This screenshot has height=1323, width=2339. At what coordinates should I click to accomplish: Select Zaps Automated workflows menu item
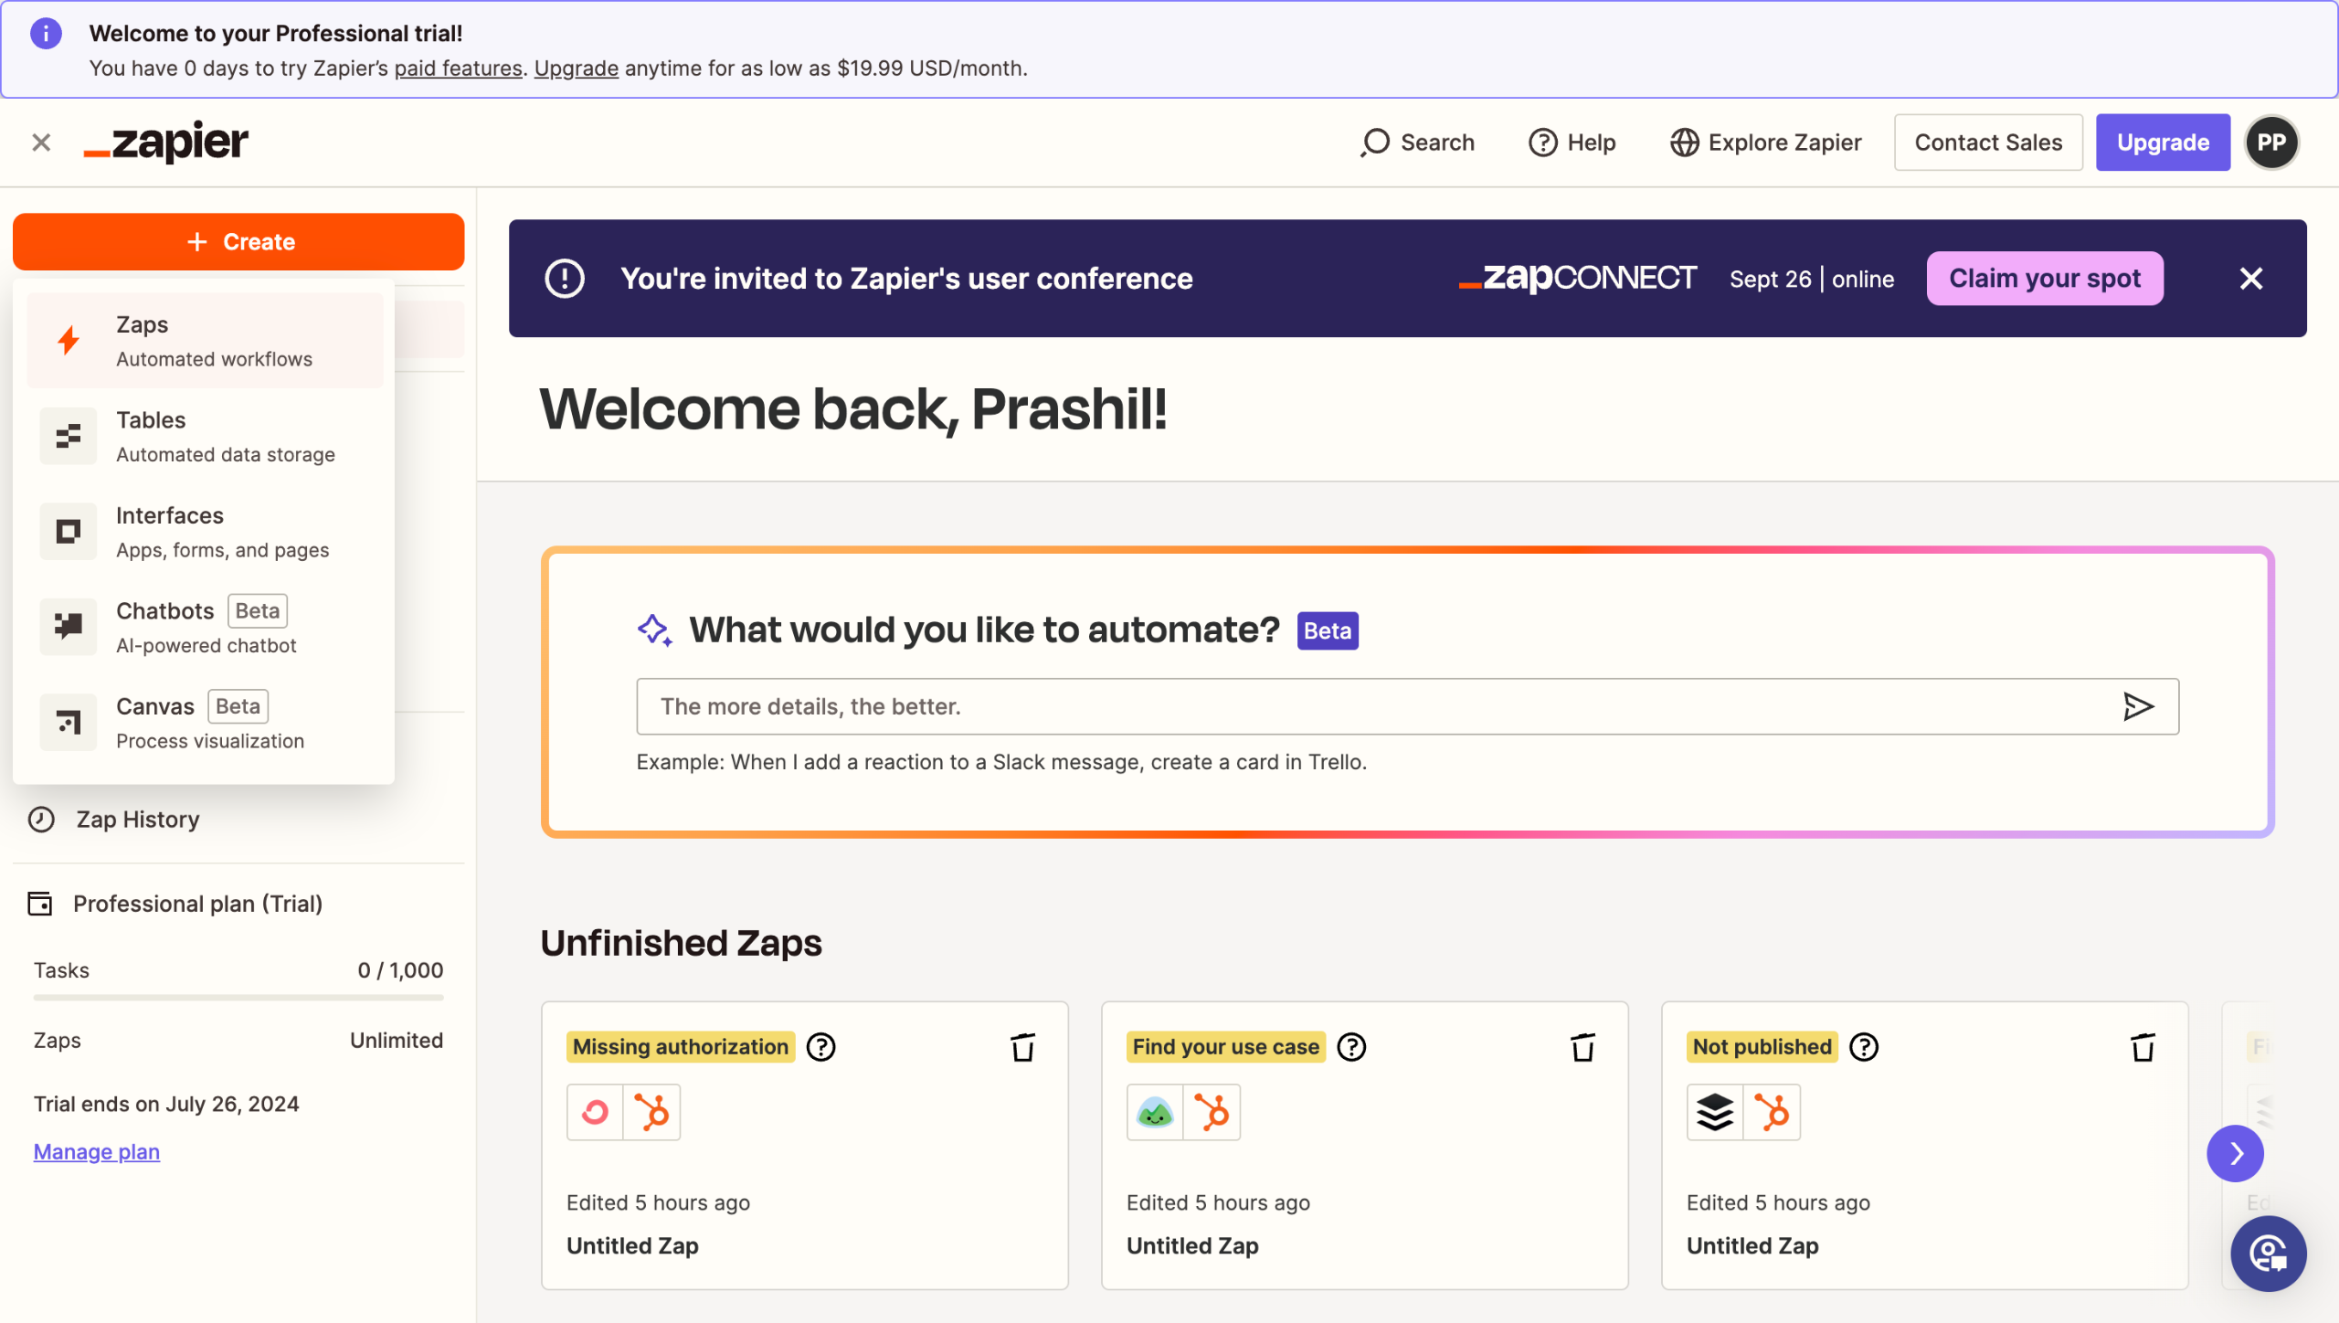[x=206, y=341]
